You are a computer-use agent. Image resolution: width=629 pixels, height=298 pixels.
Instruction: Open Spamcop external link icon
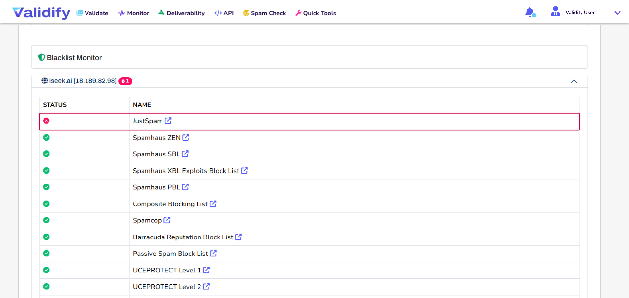click(167, 220)
